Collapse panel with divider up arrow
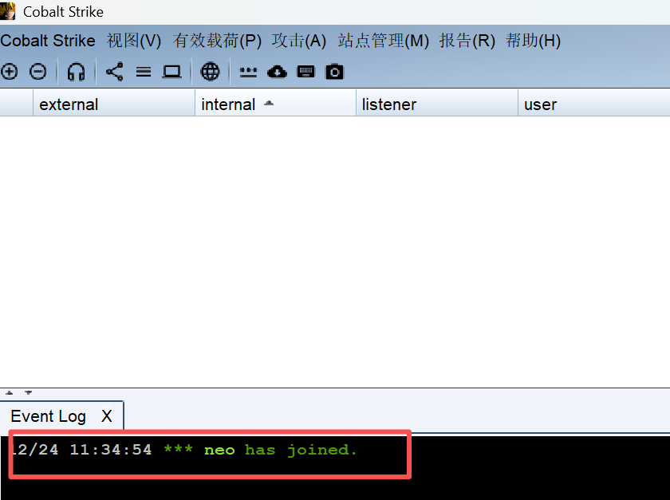Screen dimensions: 670x500 [9, 392]
